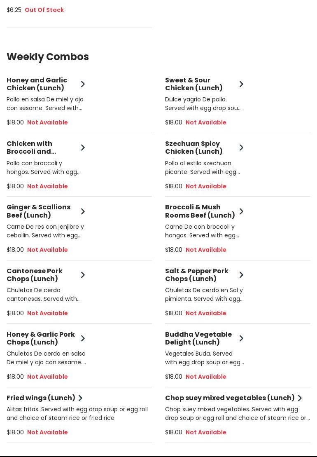Image resolution: width=317 pixels, height=457 pixels.
Task: Expand Honey & Garlic Pork Chops arrow
Action: [83, 338]
